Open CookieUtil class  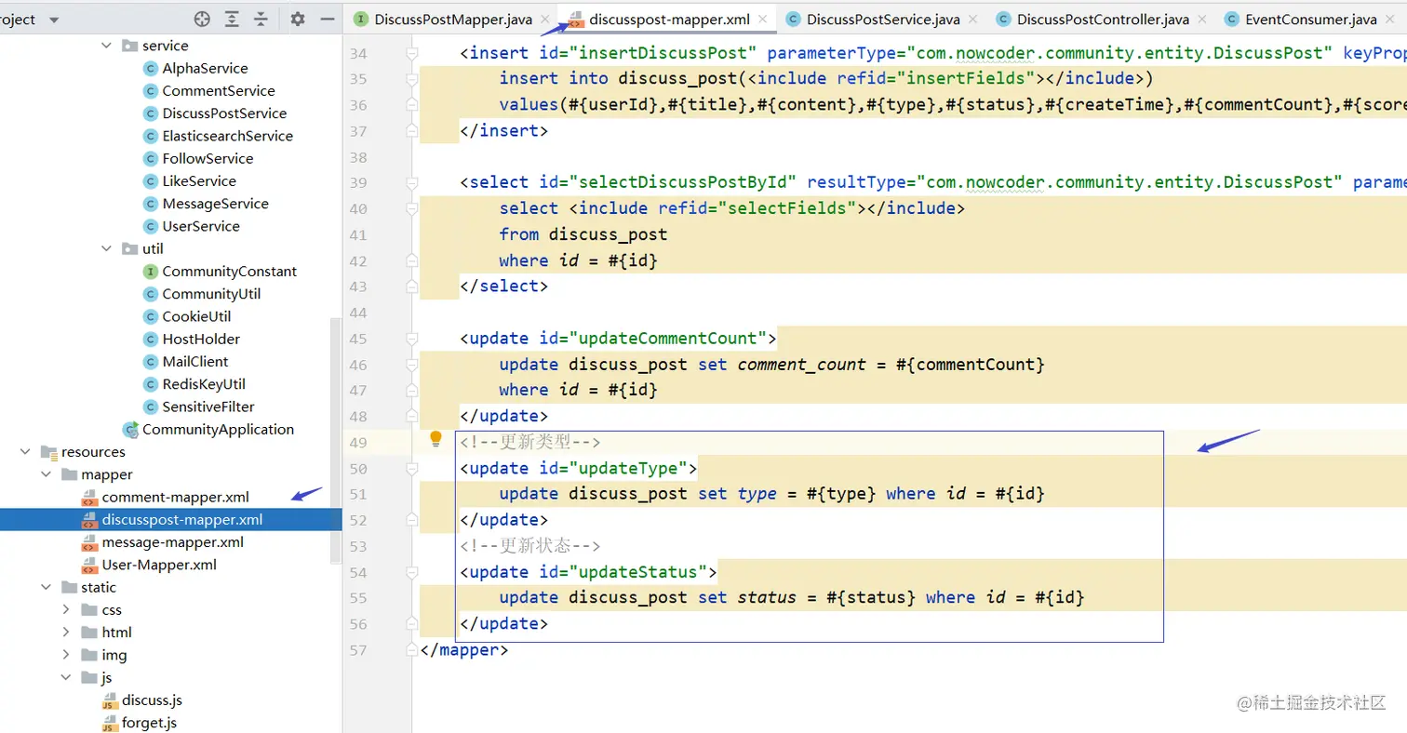[196, 316]
